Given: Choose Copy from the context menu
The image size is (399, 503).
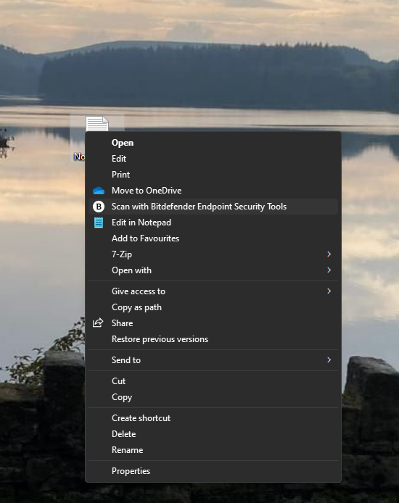Looking at the screenshot, I should coord(213,397).
